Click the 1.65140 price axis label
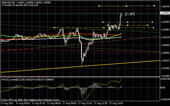 point(165,6)
